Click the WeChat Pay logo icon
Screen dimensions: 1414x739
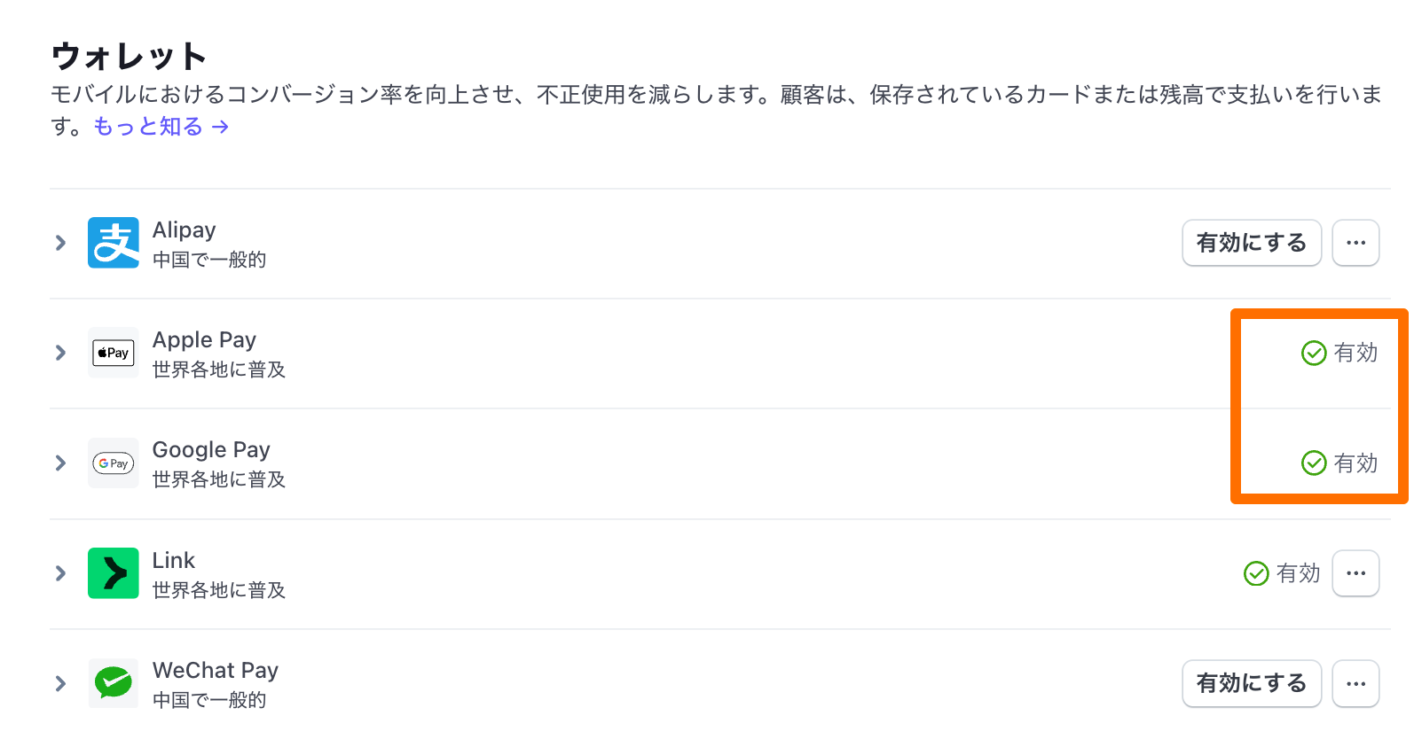click(x=114, y=683)
